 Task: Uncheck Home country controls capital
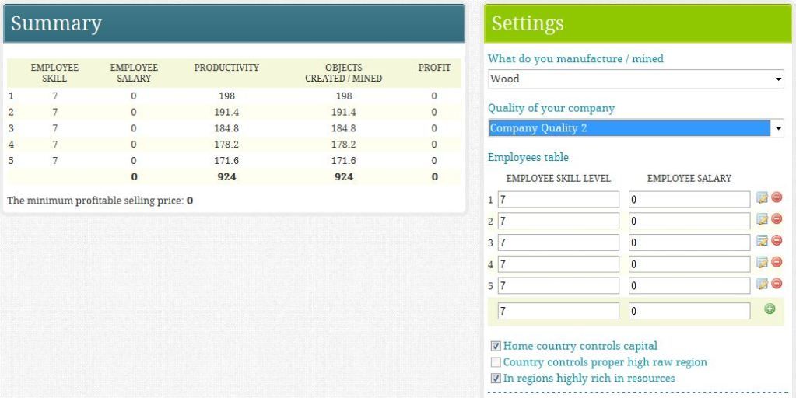(x=496, y=346)
